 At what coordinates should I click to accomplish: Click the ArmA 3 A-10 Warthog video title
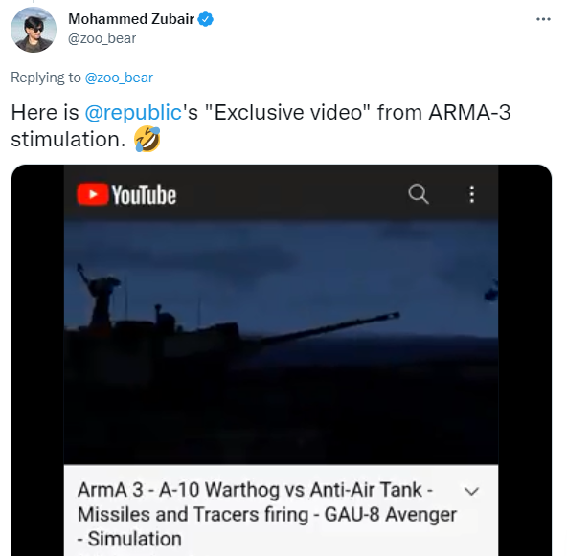coord(267,514)
